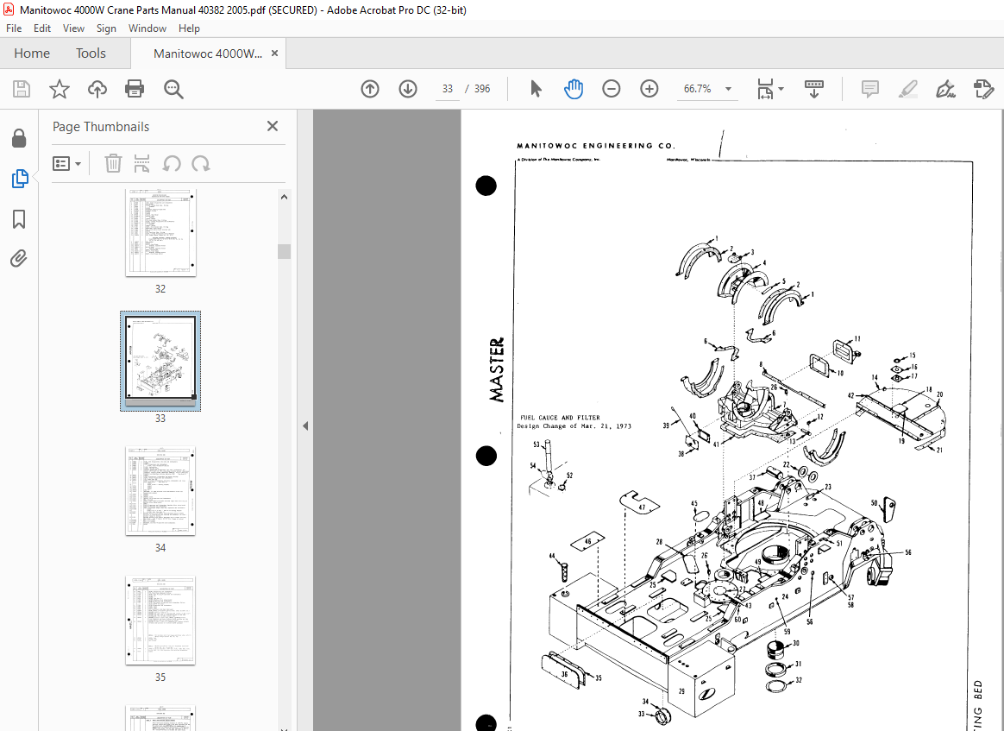The height and width of the screenshot is (731, 1004).
Task: Click the '396' total pages text
Action: click(482, 89)
